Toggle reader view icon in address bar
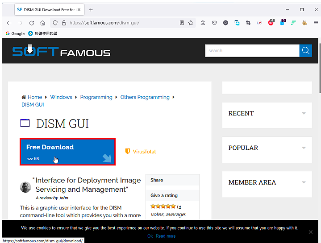Viewport: 321px width, 243px height. pos(182,23)
